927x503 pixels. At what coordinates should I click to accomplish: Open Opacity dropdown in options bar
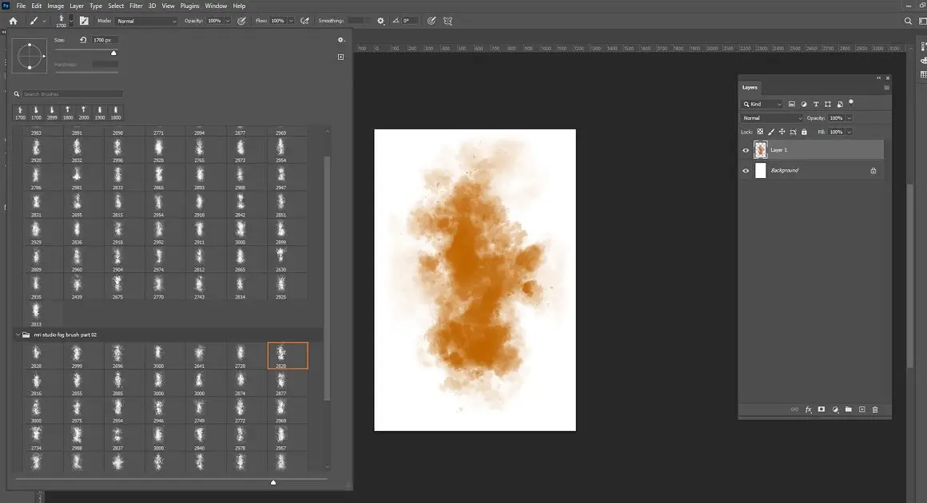point(228,21)
